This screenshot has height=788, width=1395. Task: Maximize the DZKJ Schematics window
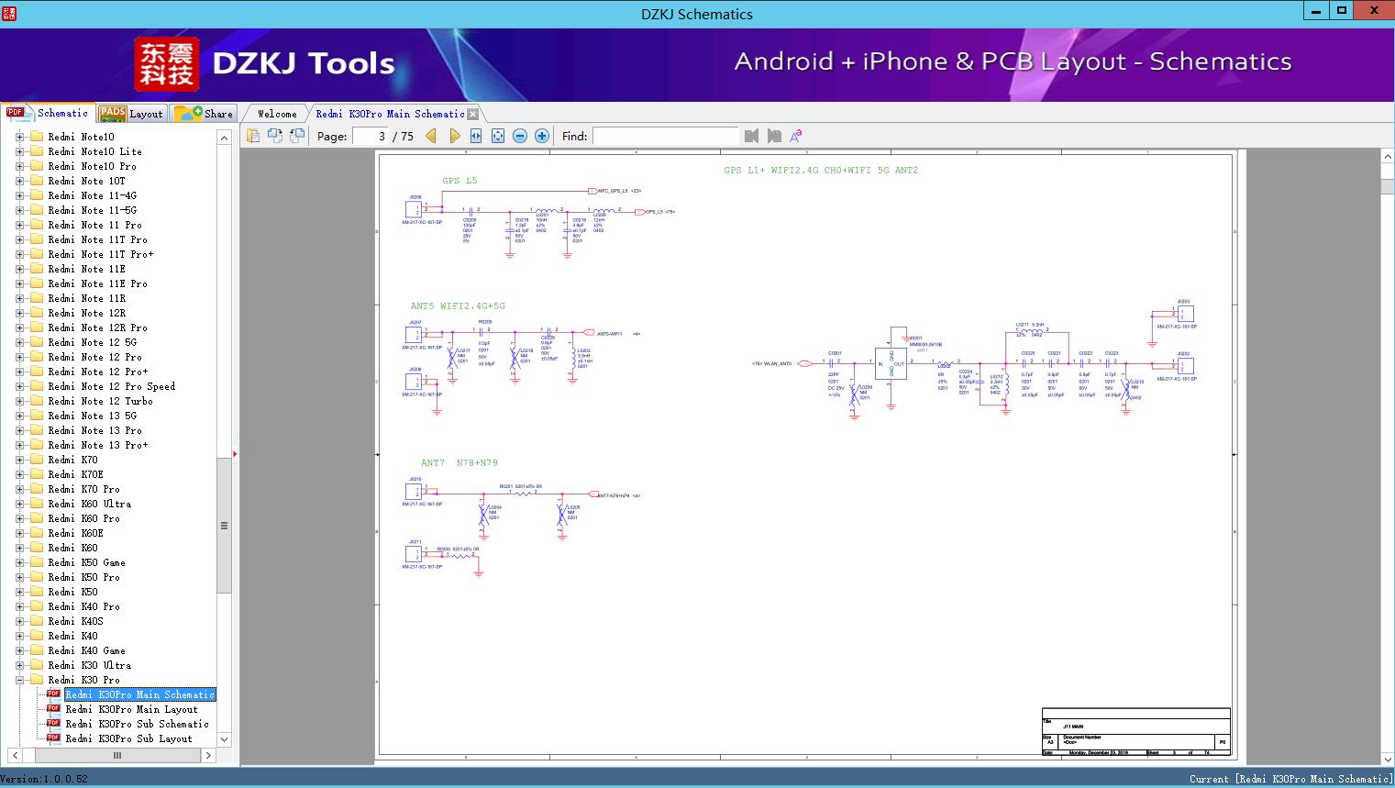coord(1342,10)
